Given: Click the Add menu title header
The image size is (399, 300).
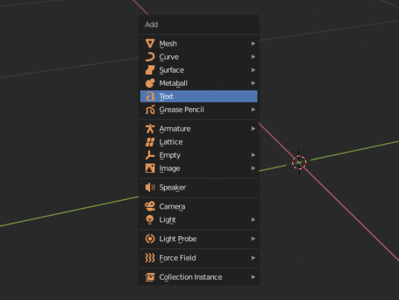Looking at the screenshot, I should 152,25.
